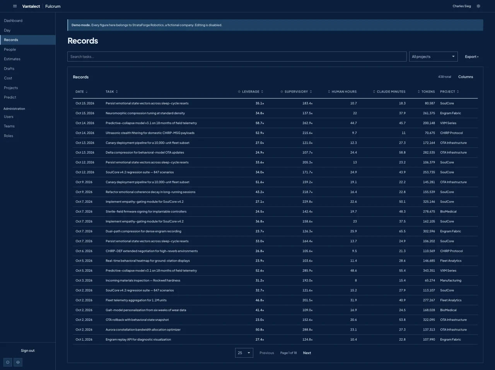
Task: Open 'Fleet telemetry aggregation for 1.1M units' row
Action: [275, 300]
